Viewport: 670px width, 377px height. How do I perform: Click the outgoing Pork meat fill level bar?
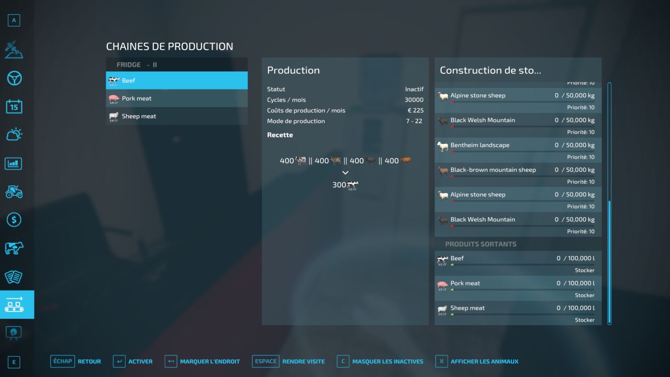coord(522,290)
